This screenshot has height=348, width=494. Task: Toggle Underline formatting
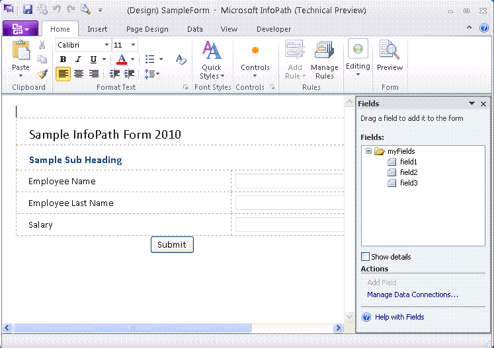[x=93, y=59]
